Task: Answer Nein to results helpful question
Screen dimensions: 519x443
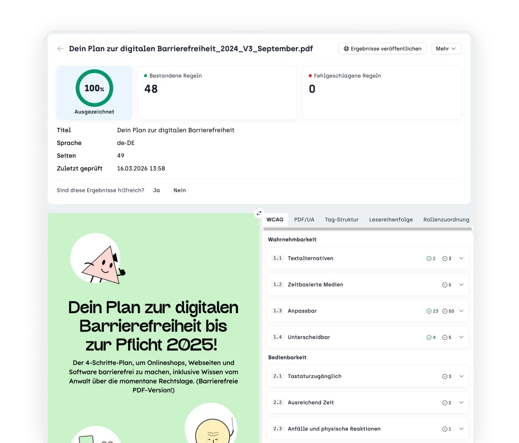Action: click(180, 190)
